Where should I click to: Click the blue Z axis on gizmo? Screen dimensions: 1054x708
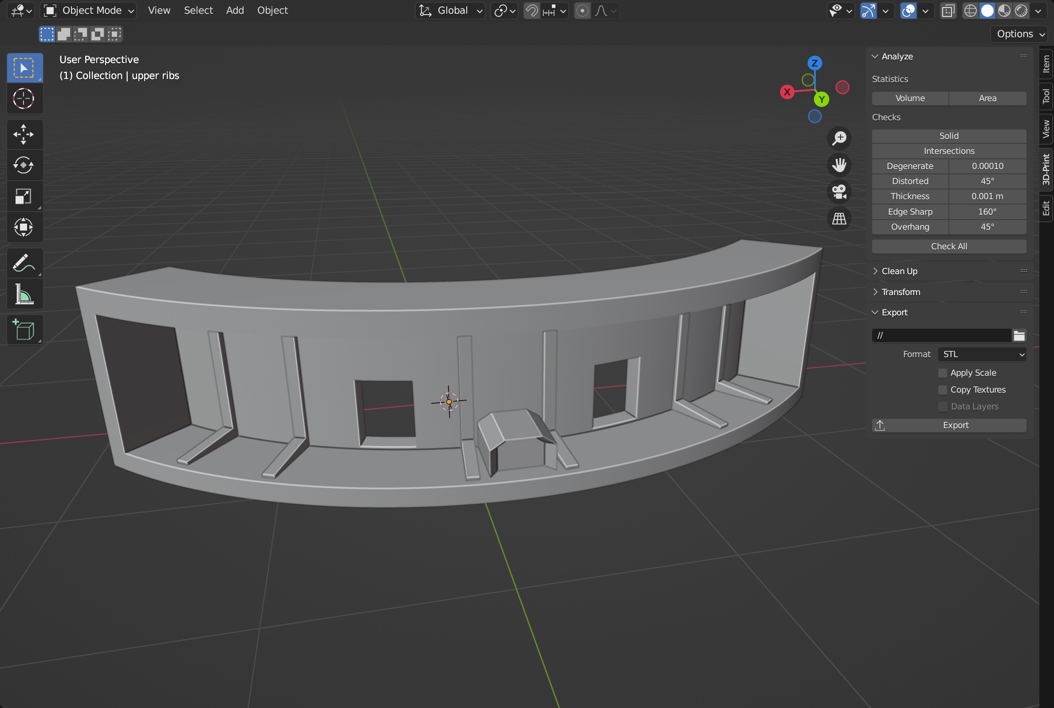click(x=815, y=63)
